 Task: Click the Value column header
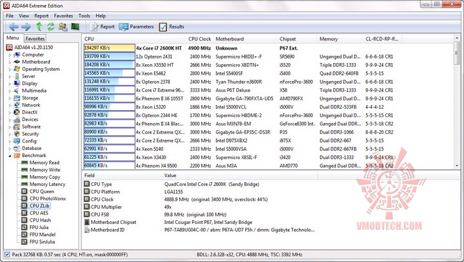pos(240,175)
